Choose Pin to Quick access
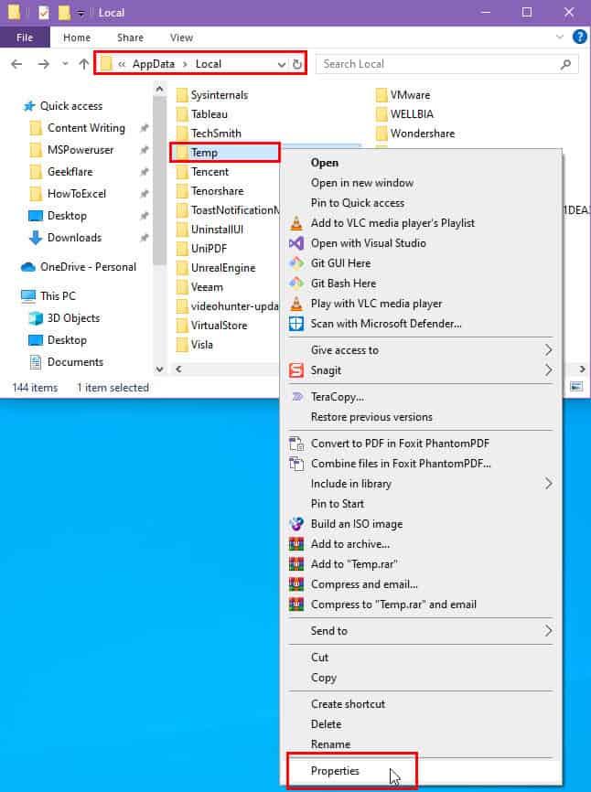This screenshot has width=591, height=792. tap(358, 203)
